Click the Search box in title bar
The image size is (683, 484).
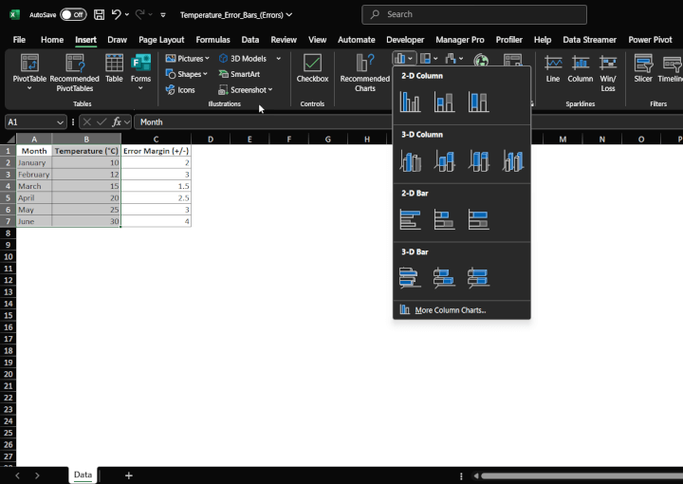[x=474, y=14]
